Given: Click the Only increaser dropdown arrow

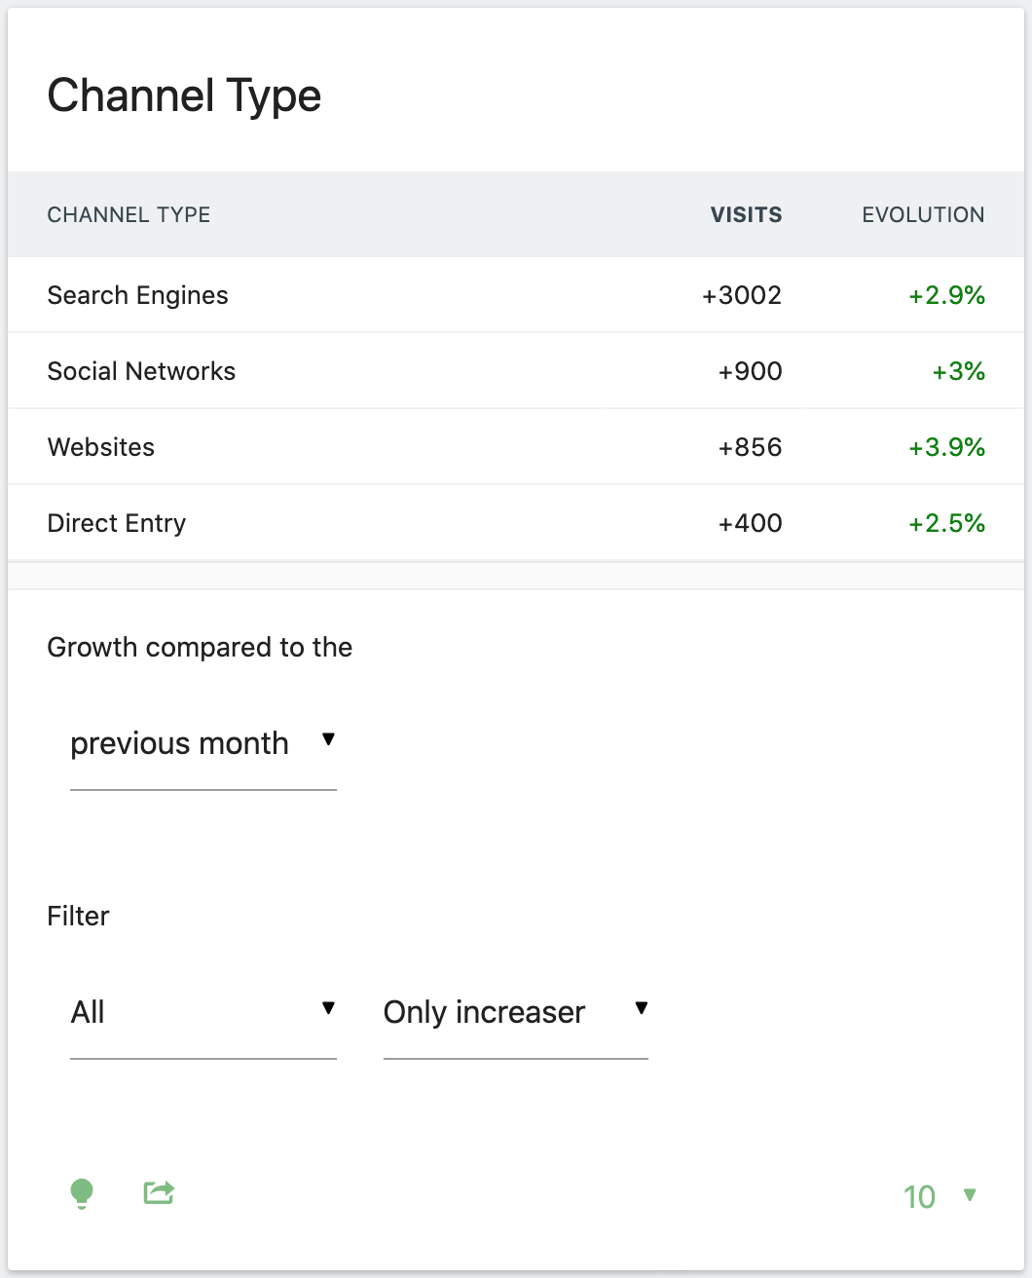Looking at the screenshot, I should [641, 1009].
